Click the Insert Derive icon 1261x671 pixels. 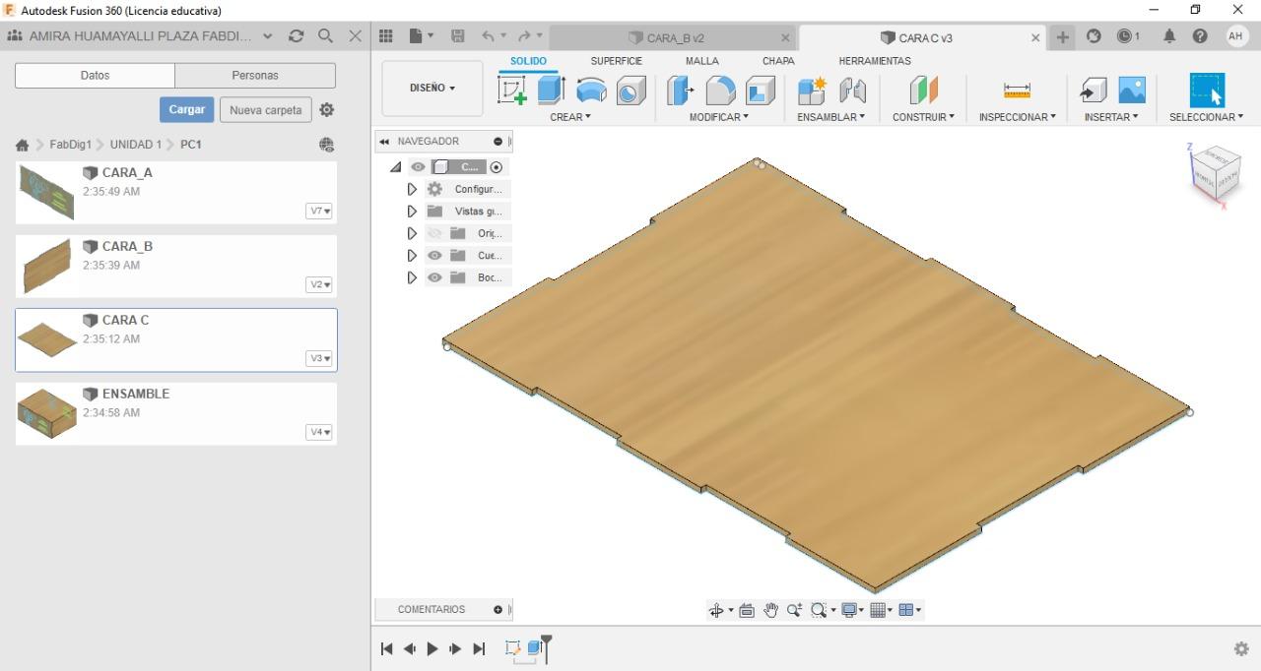click(x=1093, y=91)
